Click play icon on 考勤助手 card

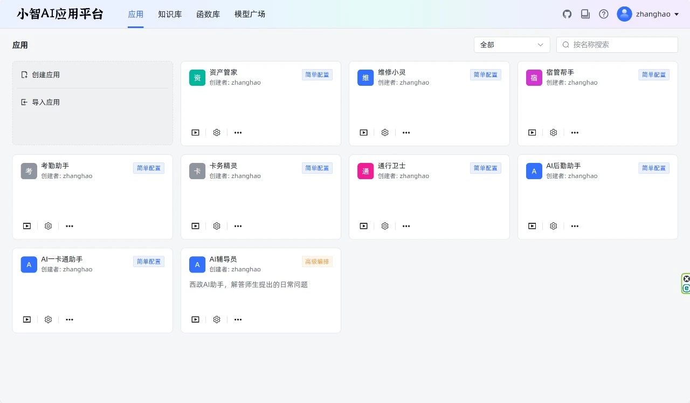(x=27, y=227)
